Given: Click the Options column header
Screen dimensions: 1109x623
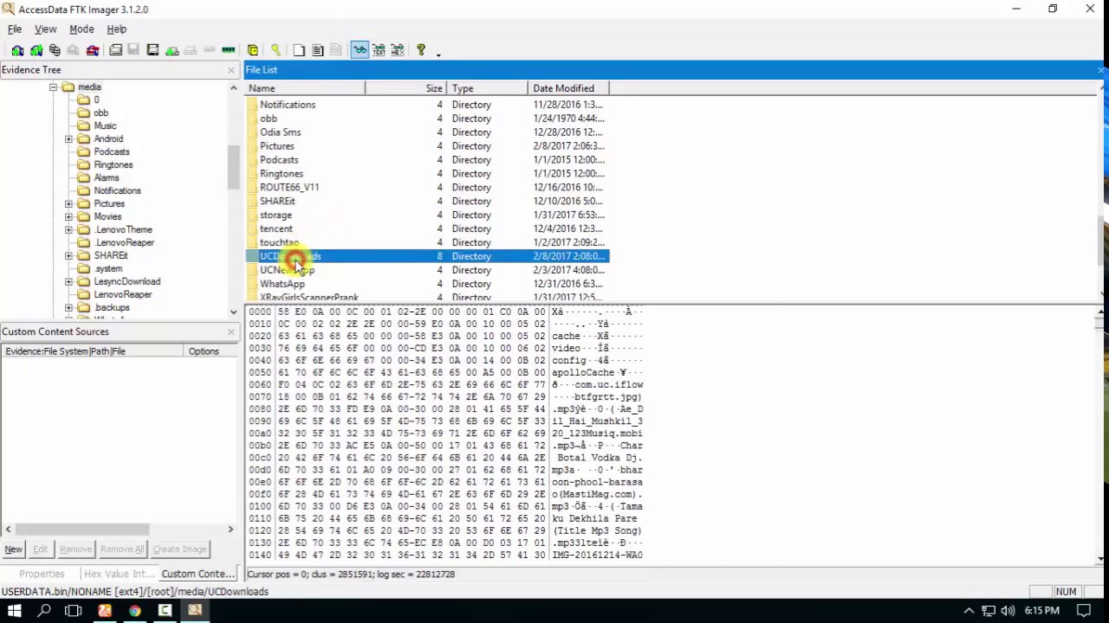Looking at the screenshot, I should click(210, 351).
